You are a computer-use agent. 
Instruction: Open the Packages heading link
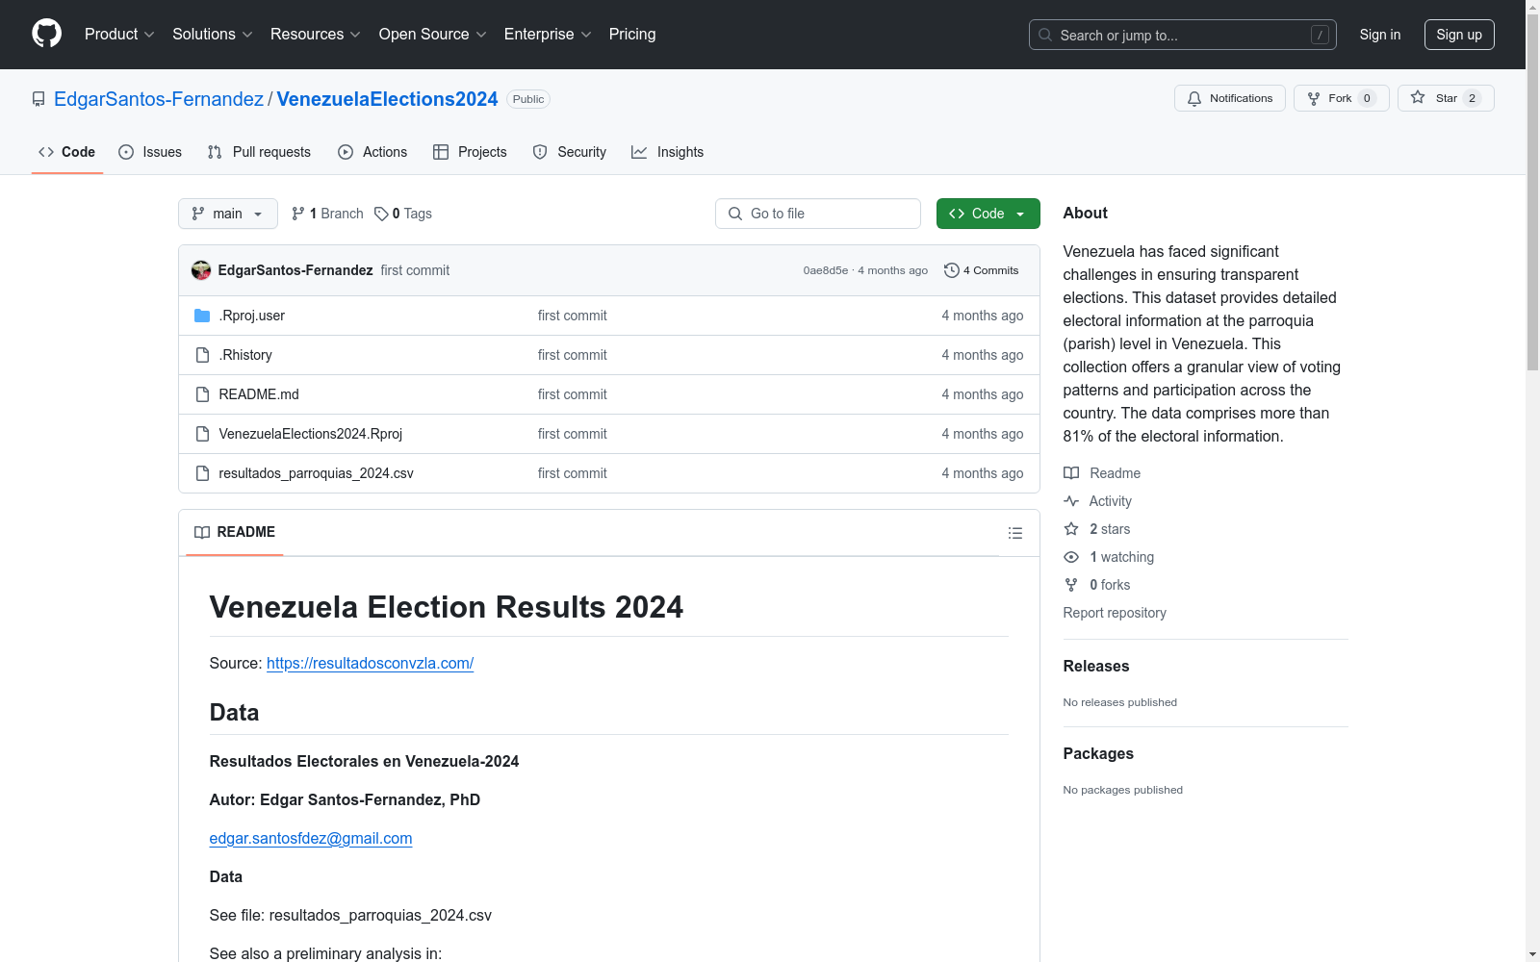(1098, 753)
